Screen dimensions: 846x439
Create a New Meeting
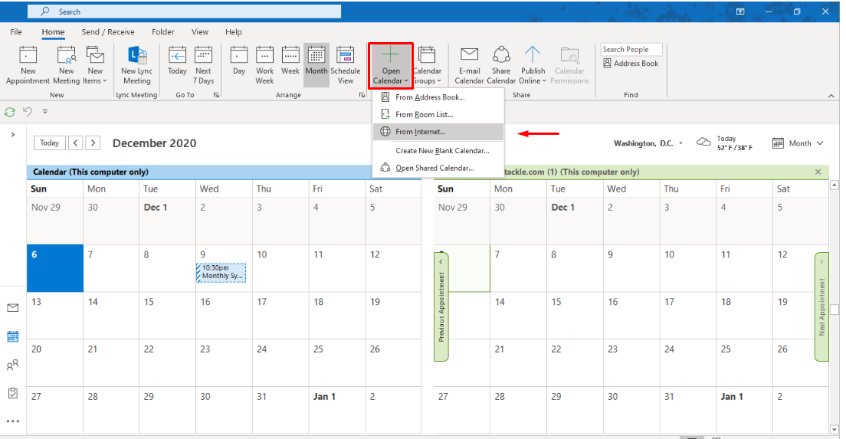click(x=67, y=65)
